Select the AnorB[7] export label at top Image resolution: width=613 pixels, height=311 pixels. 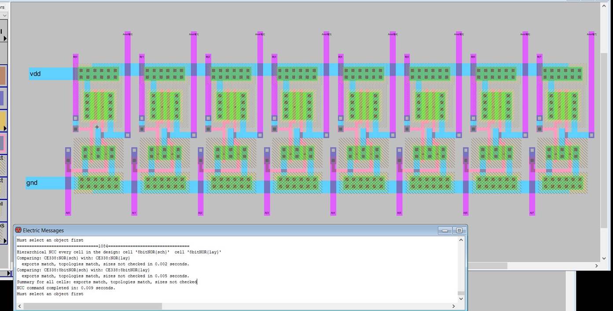(x=591, y=34)
